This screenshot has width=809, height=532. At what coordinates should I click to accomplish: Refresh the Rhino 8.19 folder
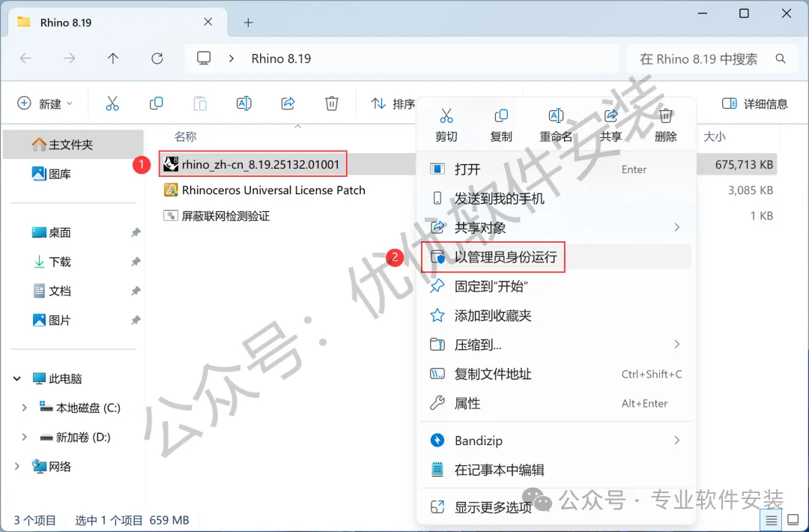coord(157,58)
